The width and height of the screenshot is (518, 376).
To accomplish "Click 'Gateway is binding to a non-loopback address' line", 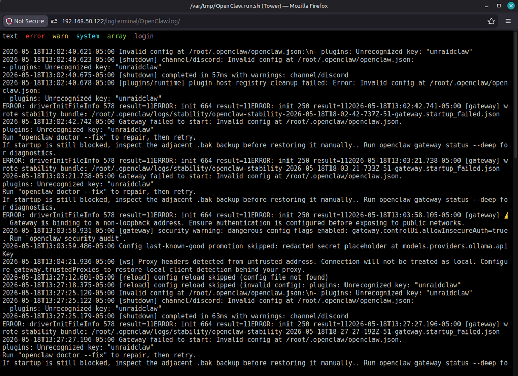I will click(237, 223).
